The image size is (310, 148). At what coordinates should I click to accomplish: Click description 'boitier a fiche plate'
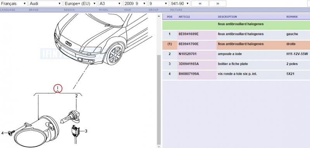click(x=233, y=64)
